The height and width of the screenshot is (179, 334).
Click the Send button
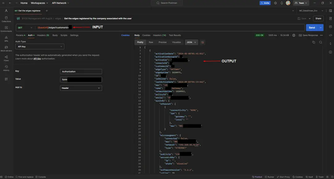coord(312,28)
